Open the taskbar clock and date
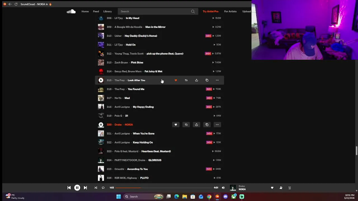The width and height of the screenshot is (358, 201). (349, 197)
